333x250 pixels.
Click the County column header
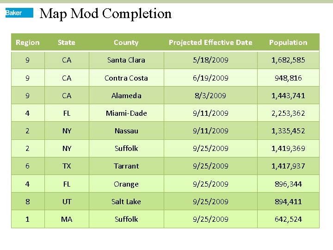(126, 42)
